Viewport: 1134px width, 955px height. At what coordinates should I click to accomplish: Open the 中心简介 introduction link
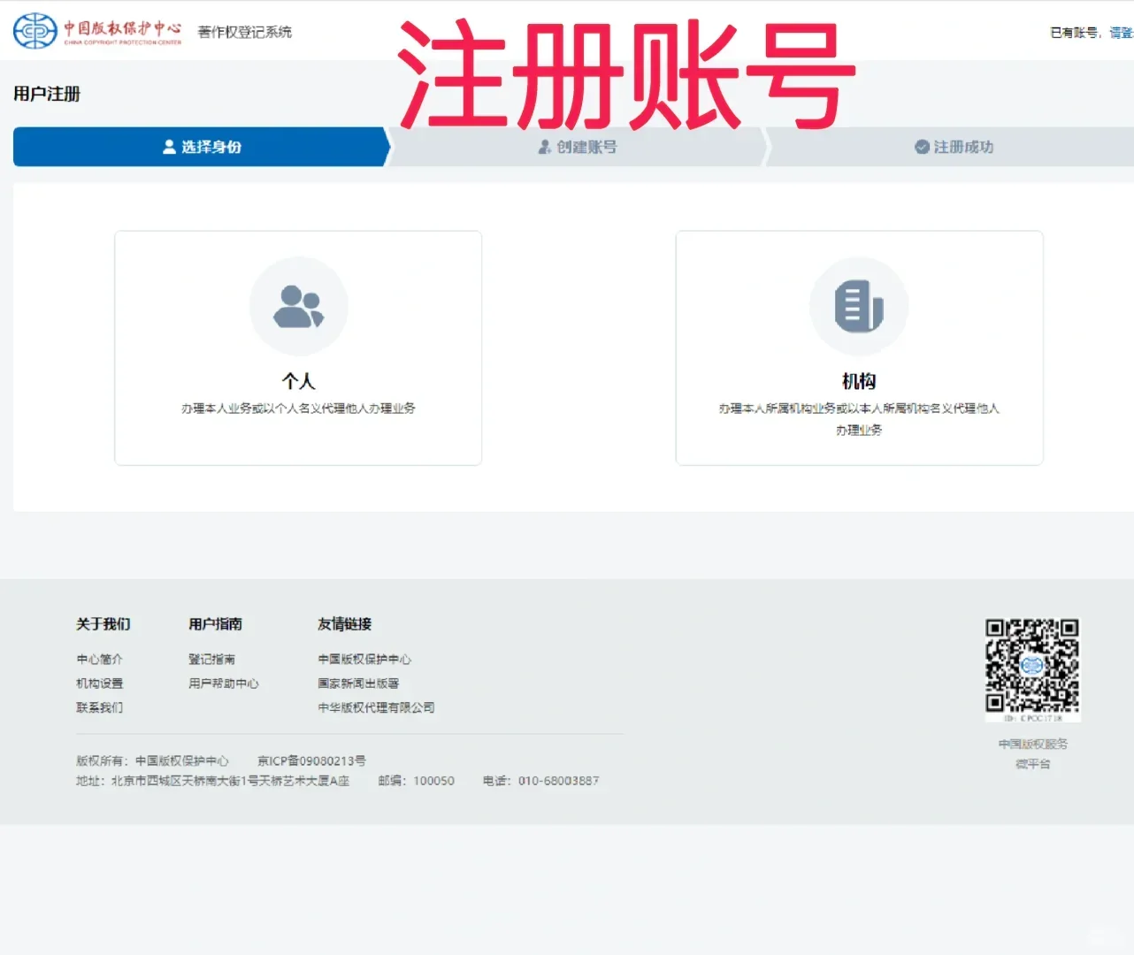[98, 658]
